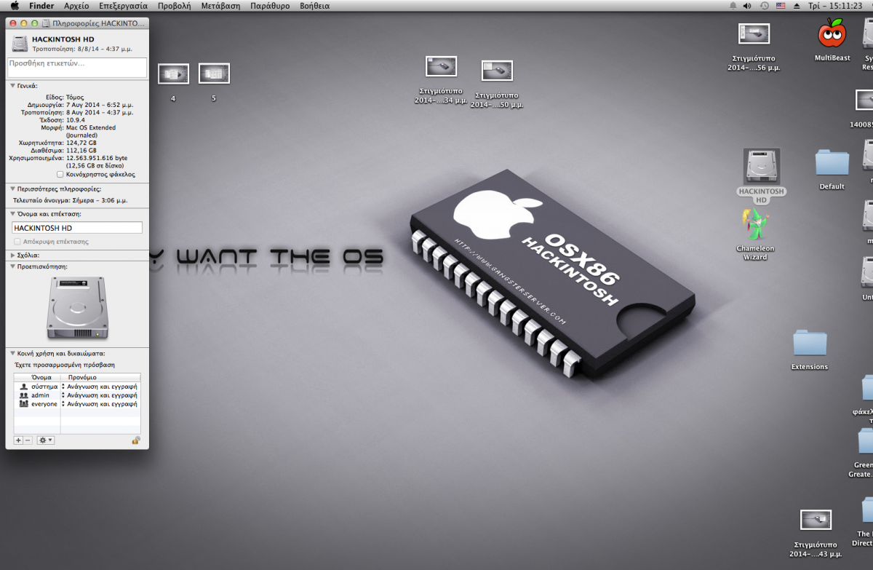Viewport: 873px width, 570px height.
Task: Click the admin group icon in permissions list
Action: (x=23, y=395)
